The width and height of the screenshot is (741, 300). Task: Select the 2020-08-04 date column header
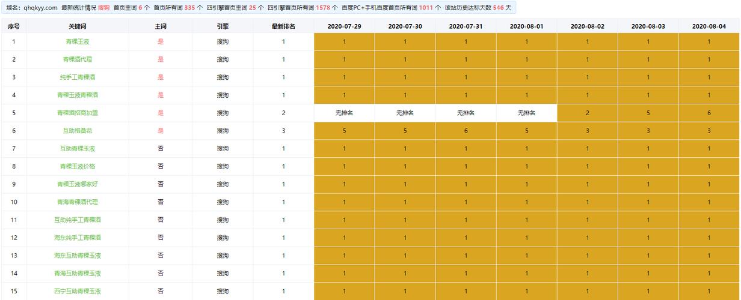709,26
